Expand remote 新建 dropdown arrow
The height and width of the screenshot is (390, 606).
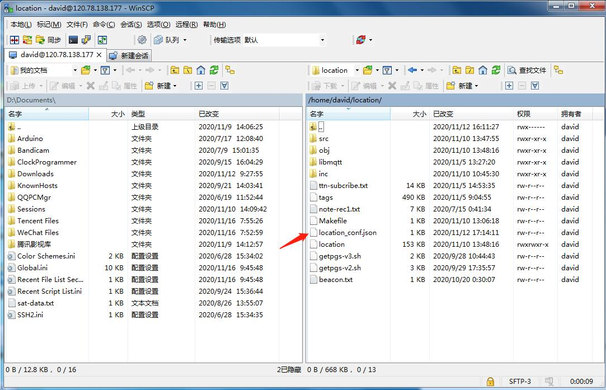point(477,86)
